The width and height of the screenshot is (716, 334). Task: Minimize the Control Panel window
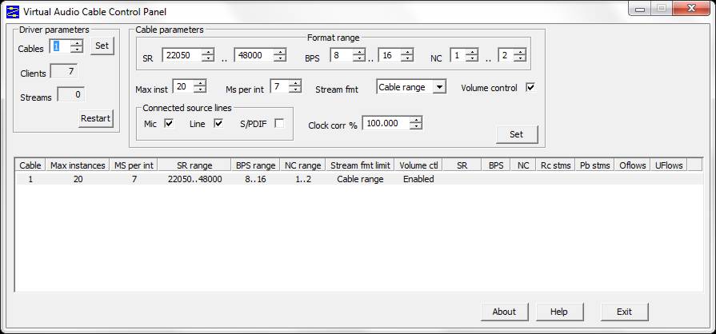(640, 9)
